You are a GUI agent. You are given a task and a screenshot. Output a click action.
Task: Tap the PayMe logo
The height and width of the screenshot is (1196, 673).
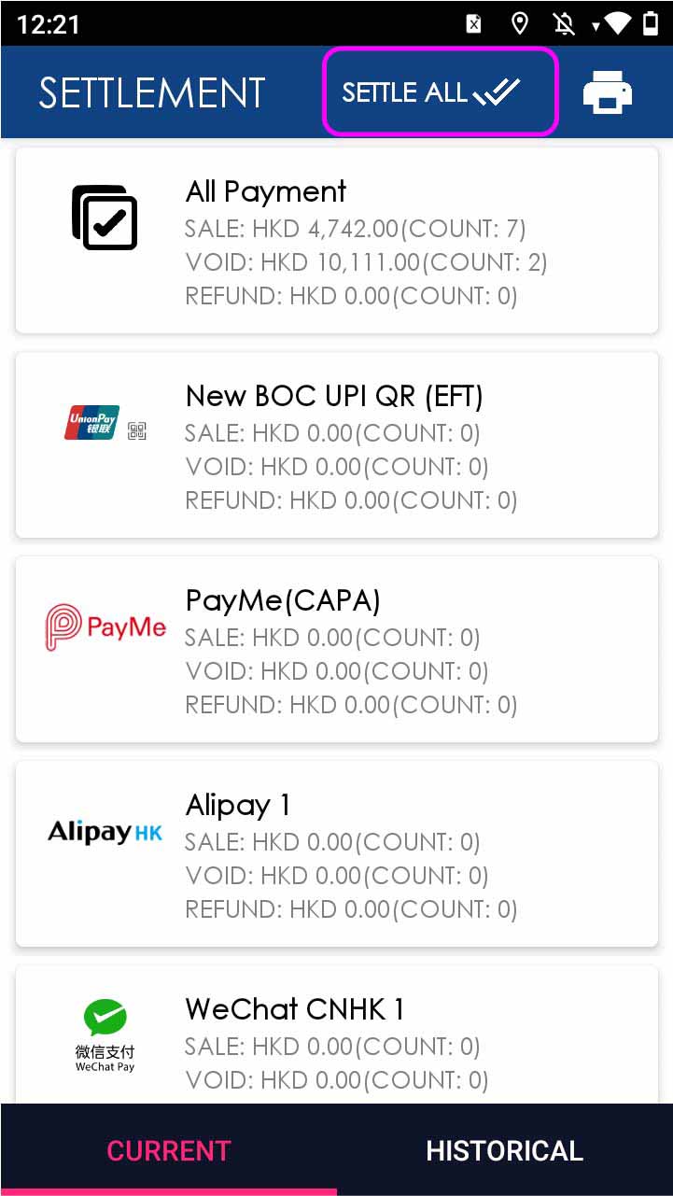(105, 627)
